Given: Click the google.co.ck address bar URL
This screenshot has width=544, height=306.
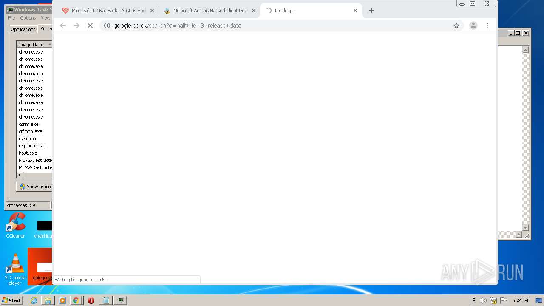Looking at the screenshot, I should pyautogui.click(x=177, y=25).
